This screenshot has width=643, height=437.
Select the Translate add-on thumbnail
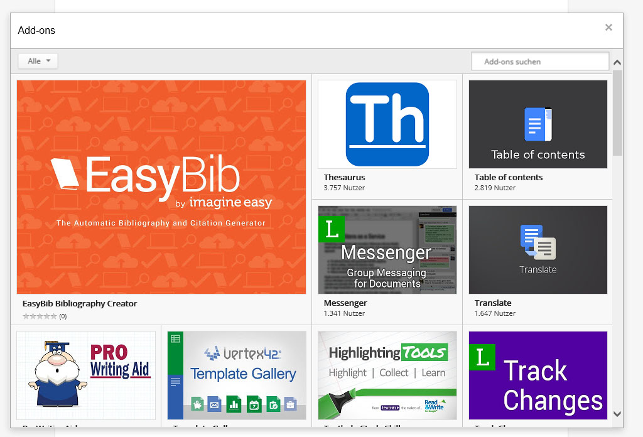coord(538,250)
